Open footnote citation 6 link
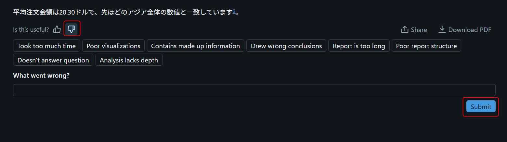 point(234,11)
